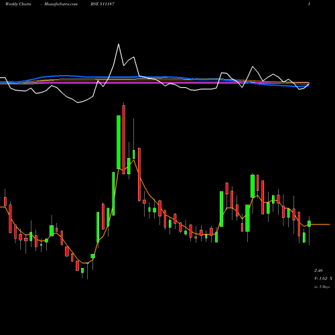Click the 'V: 1.62 X' volume text
This screenshot has height=335, width=335.
point(323,279)
